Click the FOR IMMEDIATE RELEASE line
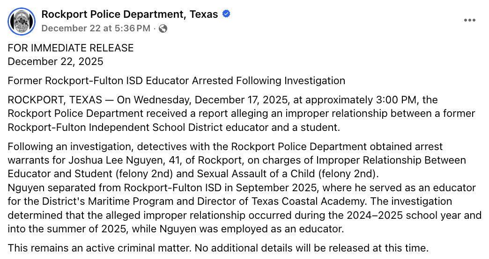489x259 pixels. tap(71, 48)
